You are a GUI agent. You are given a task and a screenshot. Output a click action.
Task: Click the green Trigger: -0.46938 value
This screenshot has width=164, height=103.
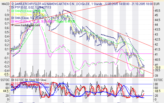[x=65, y=21]
